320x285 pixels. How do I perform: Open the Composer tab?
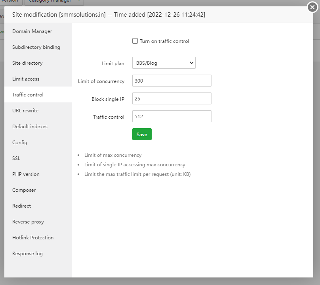click(38, 190)
